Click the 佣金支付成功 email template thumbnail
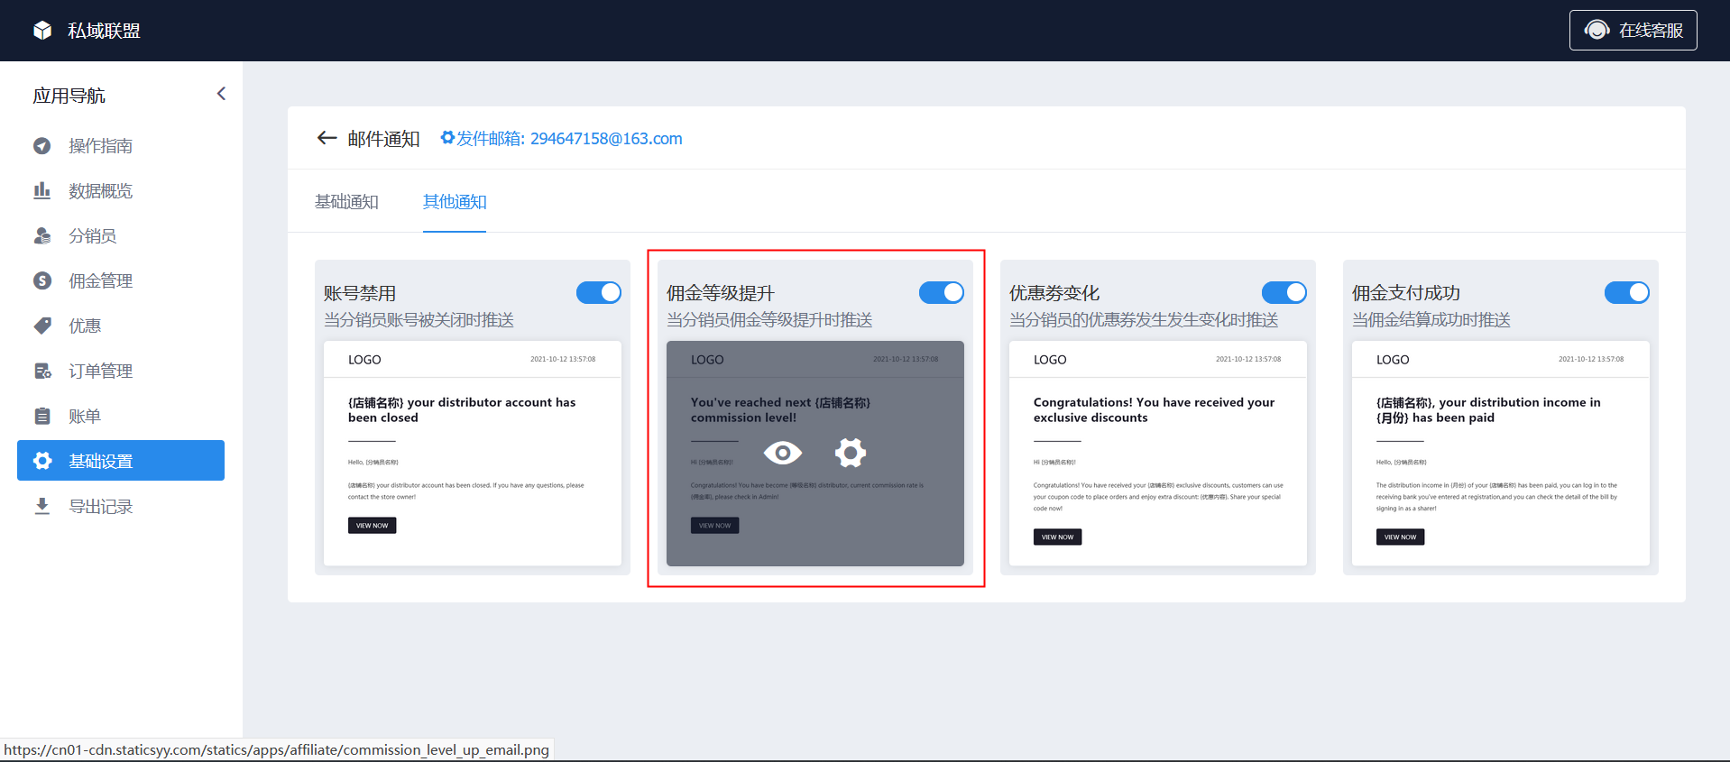This screenshot has width=1730, height=762. coord(1501,454)
